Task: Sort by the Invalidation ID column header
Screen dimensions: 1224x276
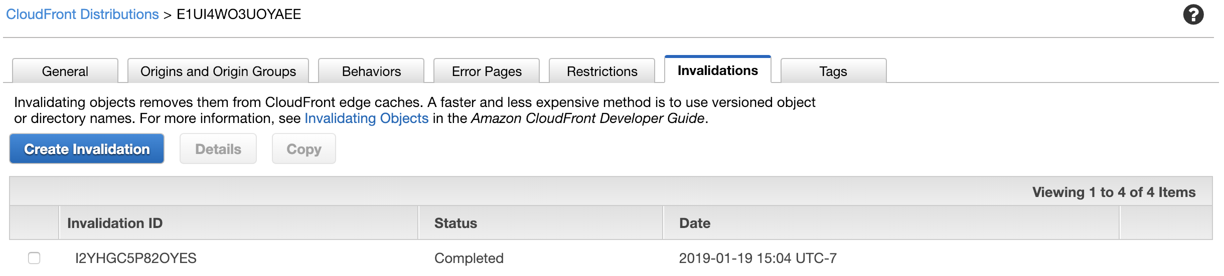Action: click(x=115, y=223)
